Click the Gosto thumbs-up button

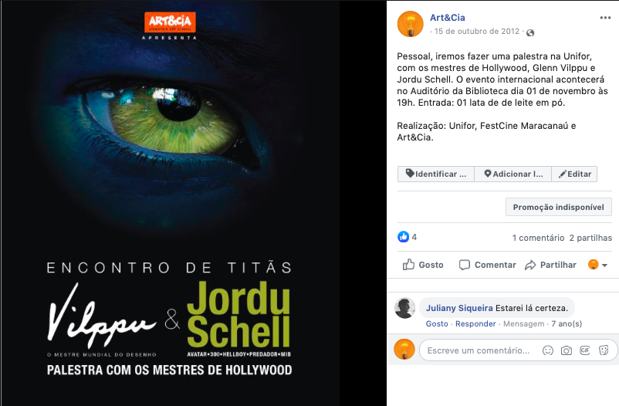coord(423,265)
